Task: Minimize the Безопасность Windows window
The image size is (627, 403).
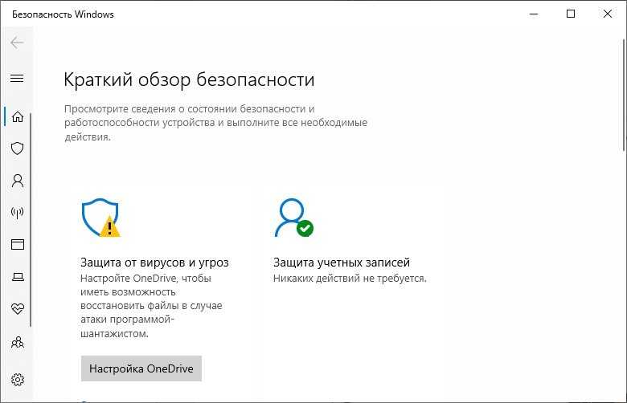Action: 534,14
